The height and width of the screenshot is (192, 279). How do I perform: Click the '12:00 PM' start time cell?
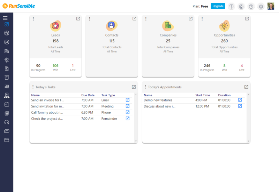point(202,106)
